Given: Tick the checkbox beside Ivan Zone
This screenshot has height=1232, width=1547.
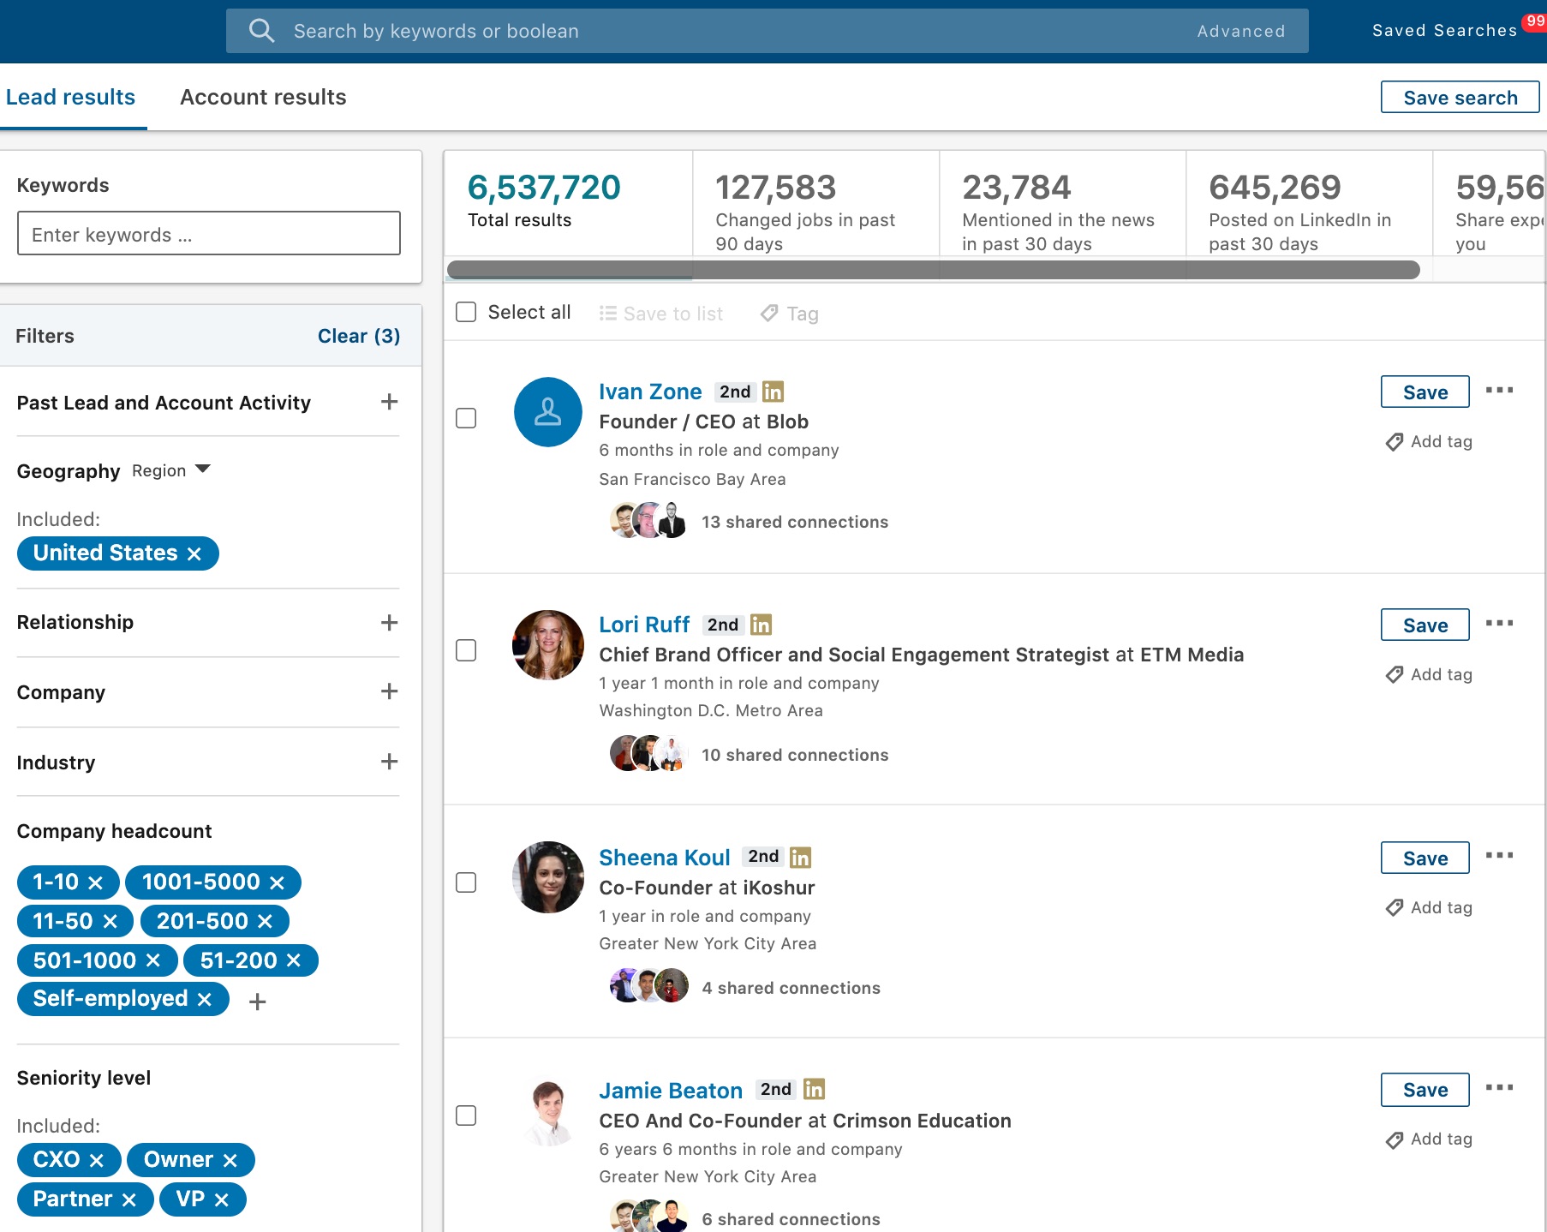Looking at the screenshot, I should click(x=466, y=418).
